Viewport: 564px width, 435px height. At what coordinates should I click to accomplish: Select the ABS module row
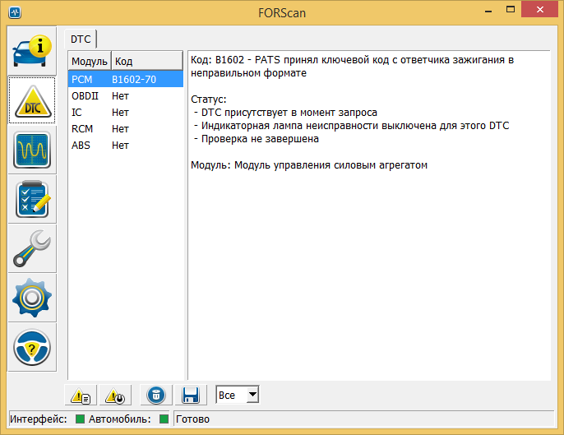[x=126, y=145]
